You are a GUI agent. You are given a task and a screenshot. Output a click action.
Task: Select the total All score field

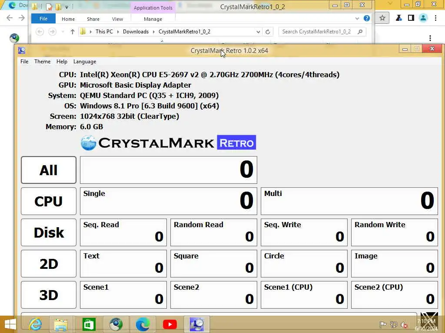(169, 170)
